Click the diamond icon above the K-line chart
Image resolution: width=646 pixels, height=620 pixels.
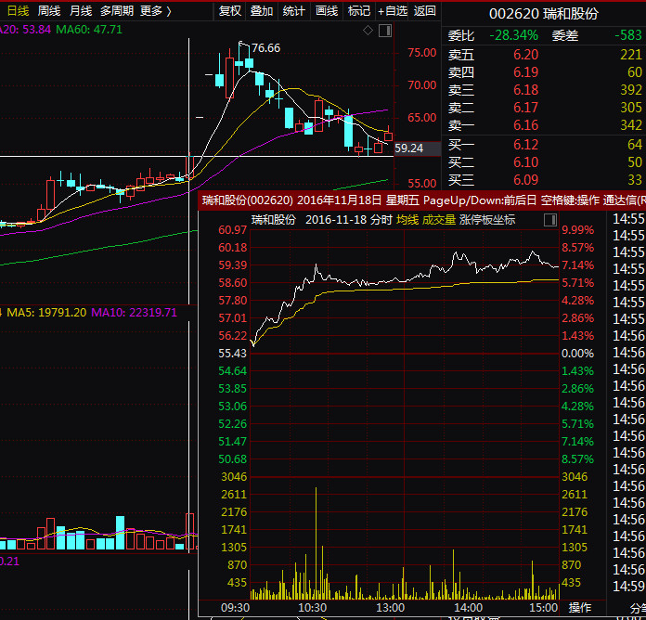click(x=368, y=31)
